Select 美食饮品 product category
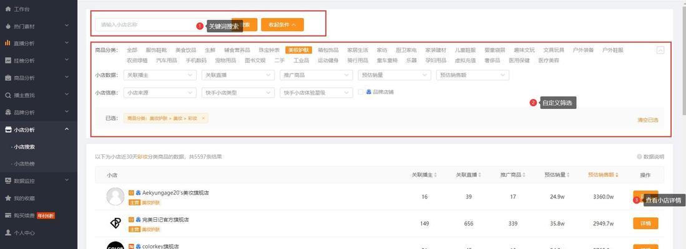This screenshot has width=686, height=249. 186,50
